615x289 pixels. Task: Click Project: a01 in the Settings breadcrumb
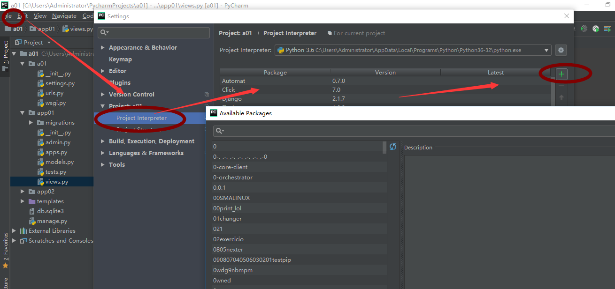click(235, 33)
